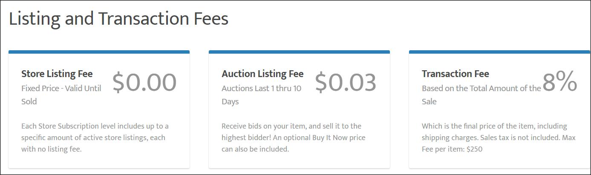The width and height of the screenshot is (591, 175).
Task: Click the optional Buy It Now price sentence
Action: click(293, 143)
